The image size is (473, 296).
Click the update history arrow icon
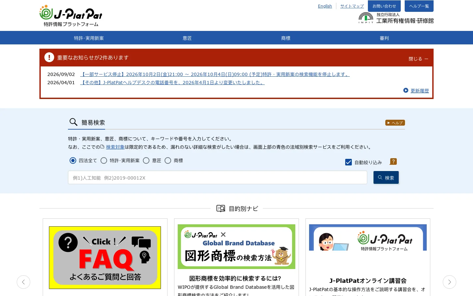tap(406, 90)
